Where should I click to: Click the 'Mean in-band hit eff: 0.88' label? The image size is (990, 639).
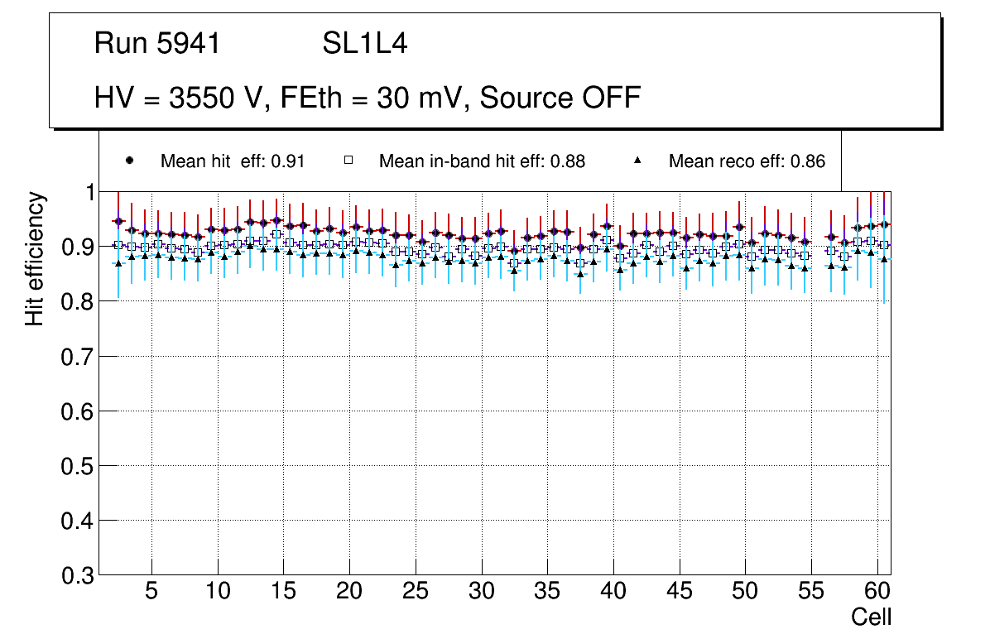[x=482, y=161]
